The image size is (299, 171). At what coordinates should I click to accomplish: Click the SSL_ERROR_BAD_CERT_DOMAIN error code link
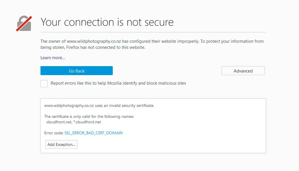click(x=93, y=133)
